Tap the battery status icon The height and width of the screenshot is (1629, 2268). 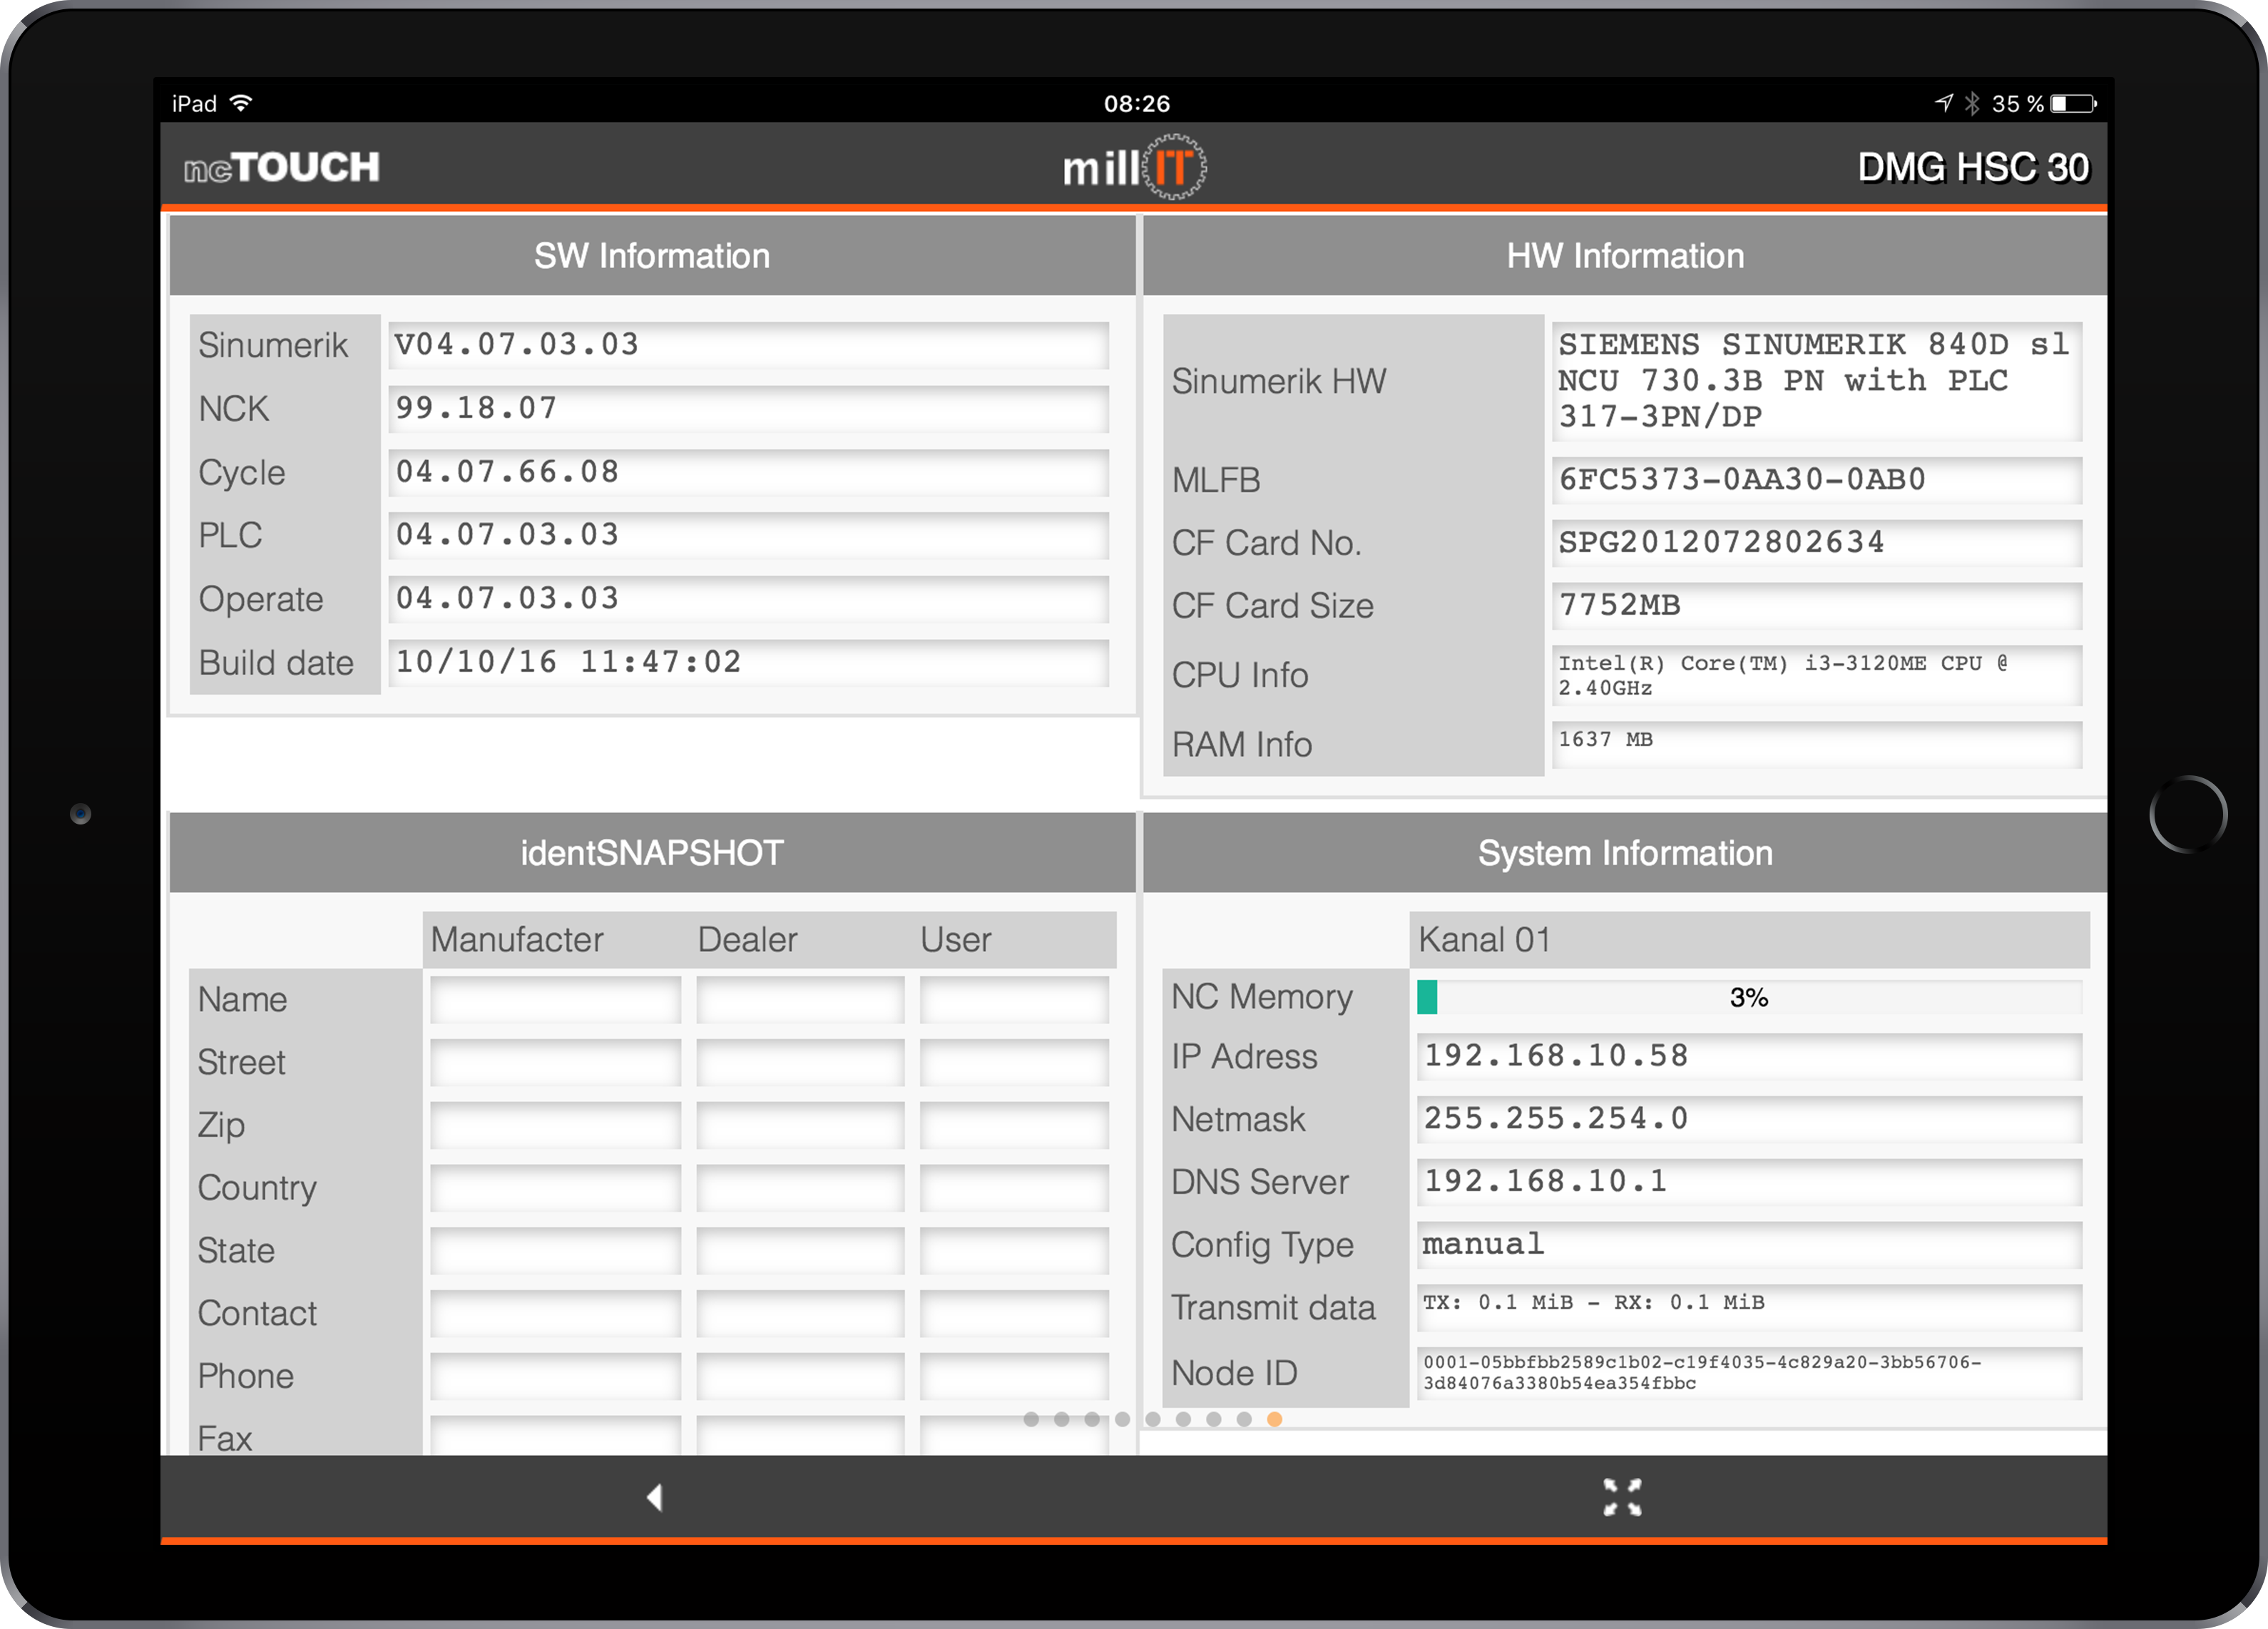click(2073, 103)
